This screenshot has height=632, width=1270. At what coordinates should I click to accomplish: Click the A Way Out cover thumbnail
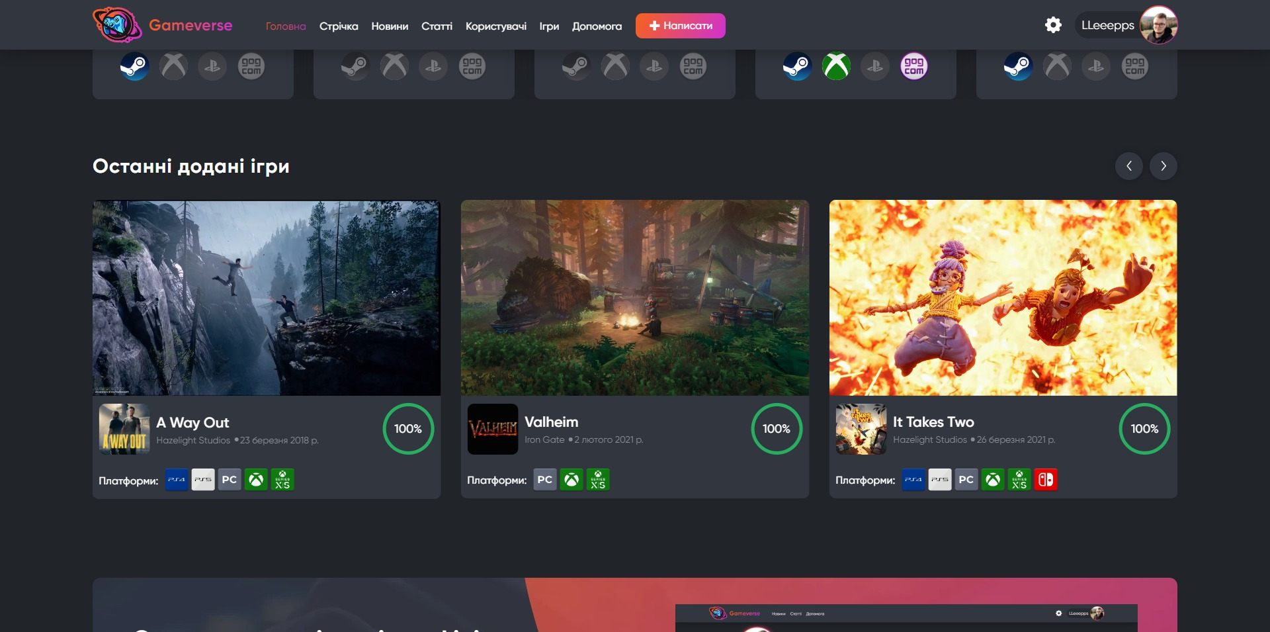click(124, 429)
